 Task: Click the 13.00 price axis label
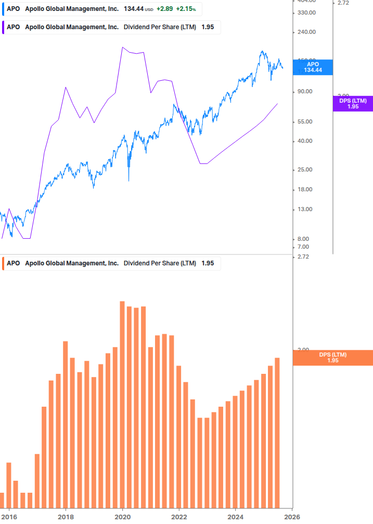tap(305, 209)
